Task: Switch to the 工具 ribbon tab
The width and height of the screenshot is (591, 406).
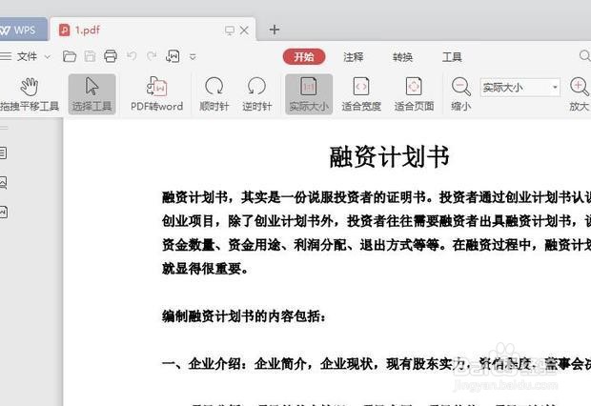Action: point(452,57)
